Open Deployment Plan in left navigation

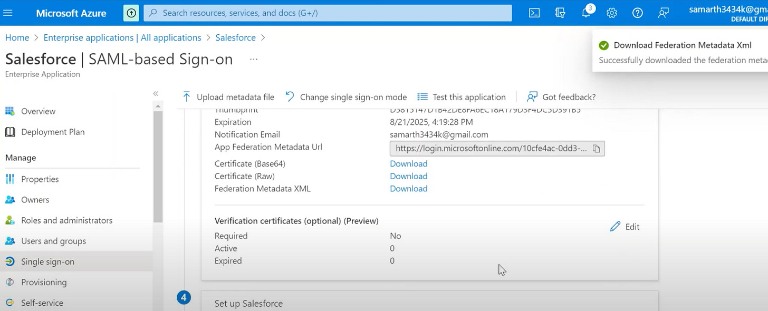[53, 132]
